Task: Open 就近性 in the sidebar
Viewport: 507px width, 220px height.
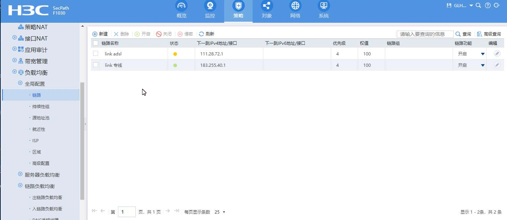Action: (39, 129)
